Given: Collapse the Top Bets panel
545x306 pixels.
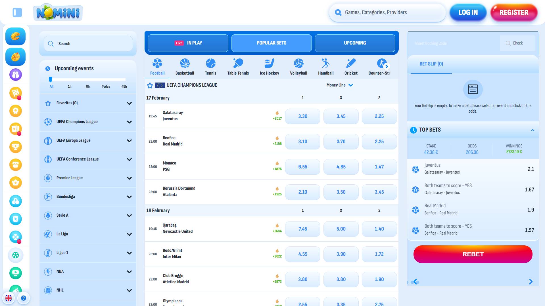Looking at the screenshot, I should pyautogui.click(x=533, y=130).
